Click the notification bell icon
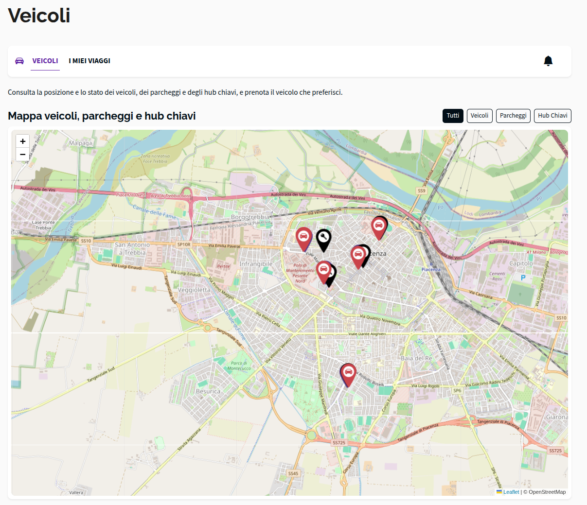 click(x=548, y=61)
